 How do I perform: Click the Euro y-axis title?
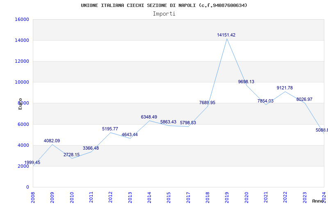20,104
